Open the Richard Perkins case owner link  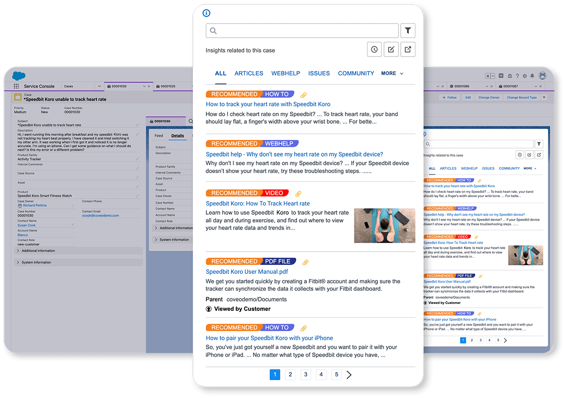coord(35,206)
